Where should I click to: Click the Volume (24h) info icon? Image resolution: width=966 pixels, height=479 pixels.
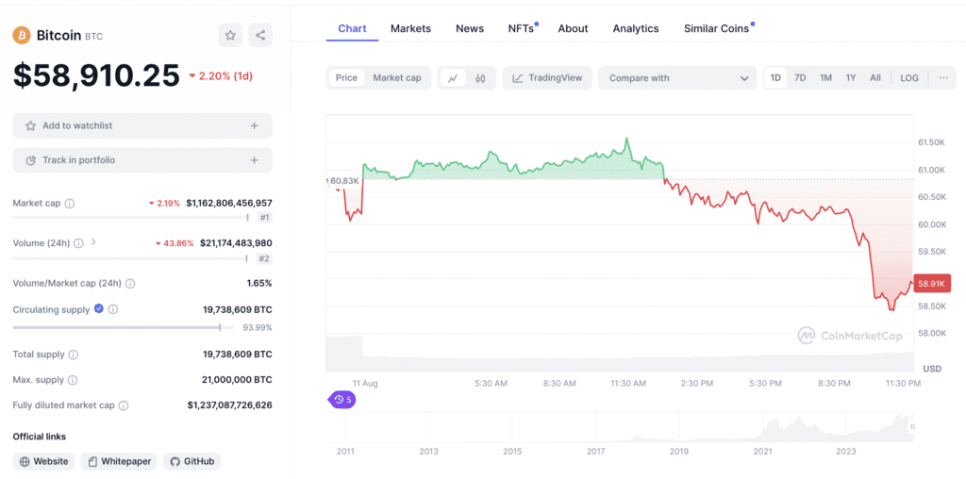click(x=79, y=243)
